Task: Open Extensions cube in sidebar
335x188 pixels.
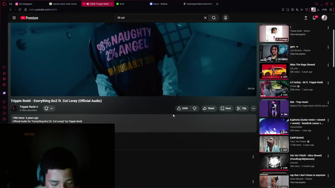Action: (4, 113)
